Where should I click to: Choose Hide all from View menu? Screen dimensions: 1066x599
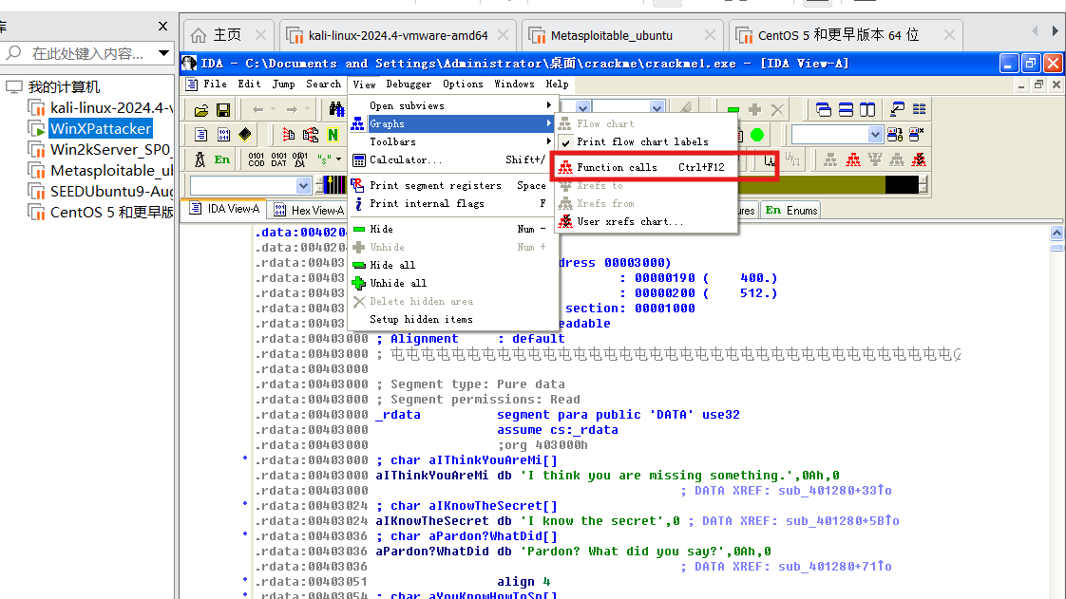click(x=453, y=265)
